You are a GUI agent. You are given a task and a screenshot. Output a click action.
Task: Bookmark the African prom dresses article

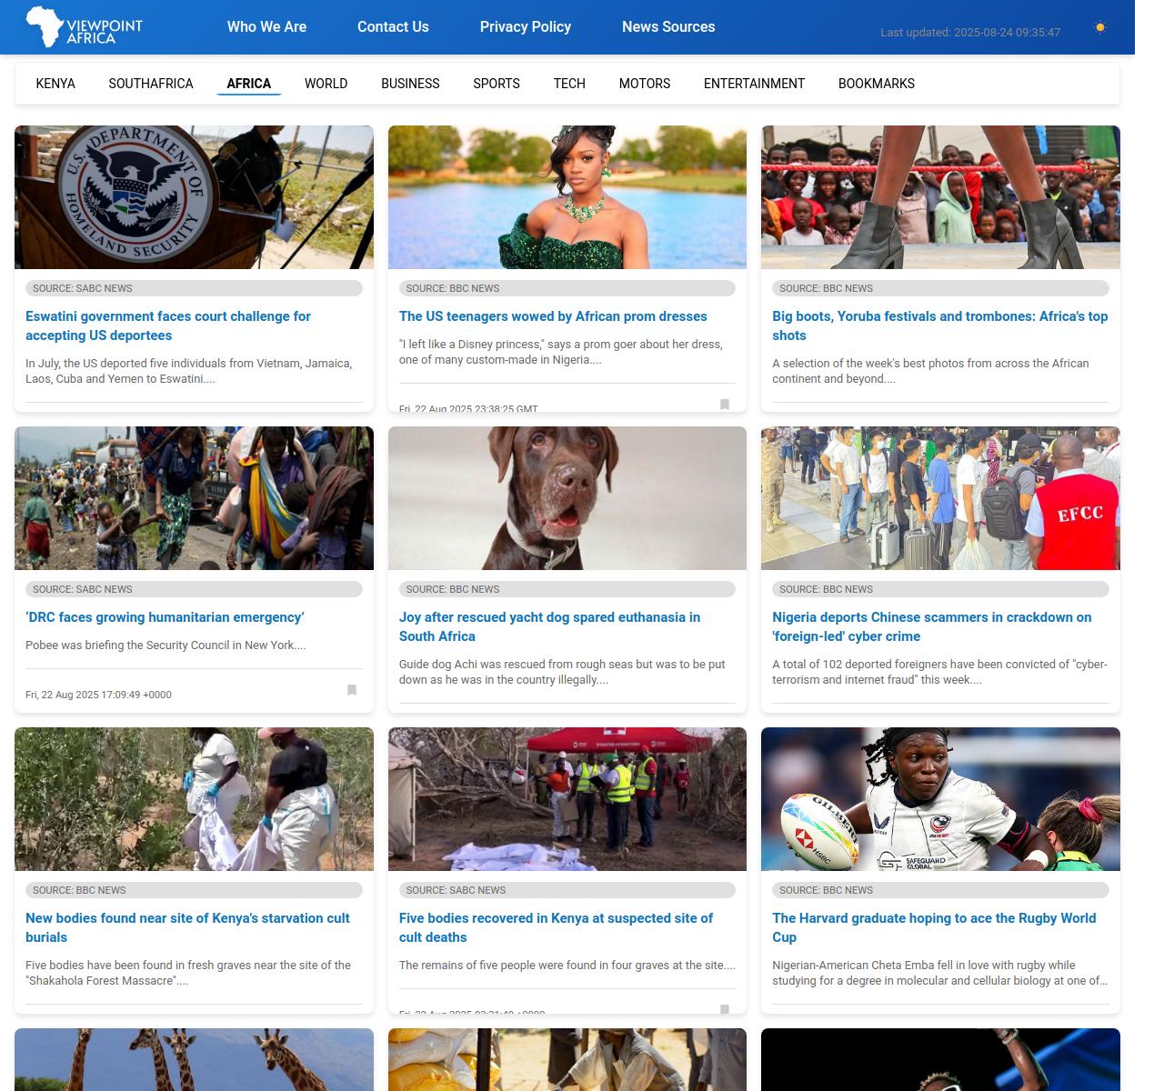pyautogui.click(x=725, y=405)
